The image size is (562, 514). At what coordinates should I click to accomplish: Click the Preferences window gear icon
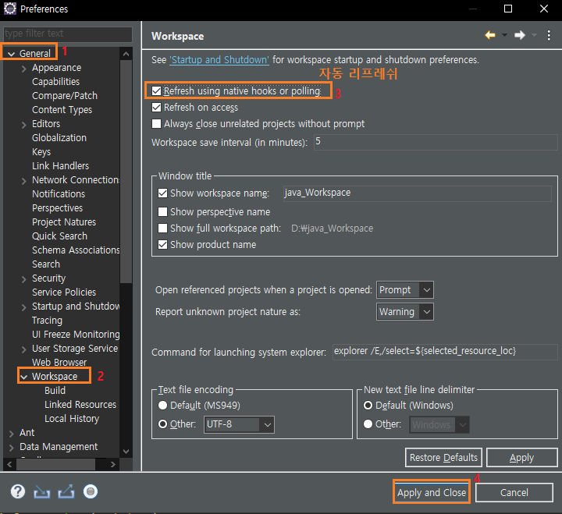(9, 9)
